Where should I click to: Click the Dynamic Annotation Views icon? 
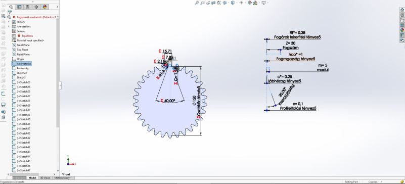pos(219,3)
